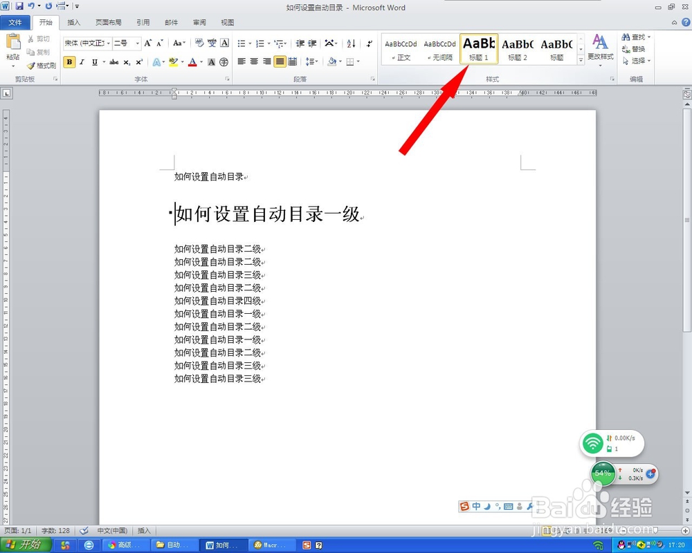Switch to the 插入 tab
692x553 pixels.
pos(74,22)
